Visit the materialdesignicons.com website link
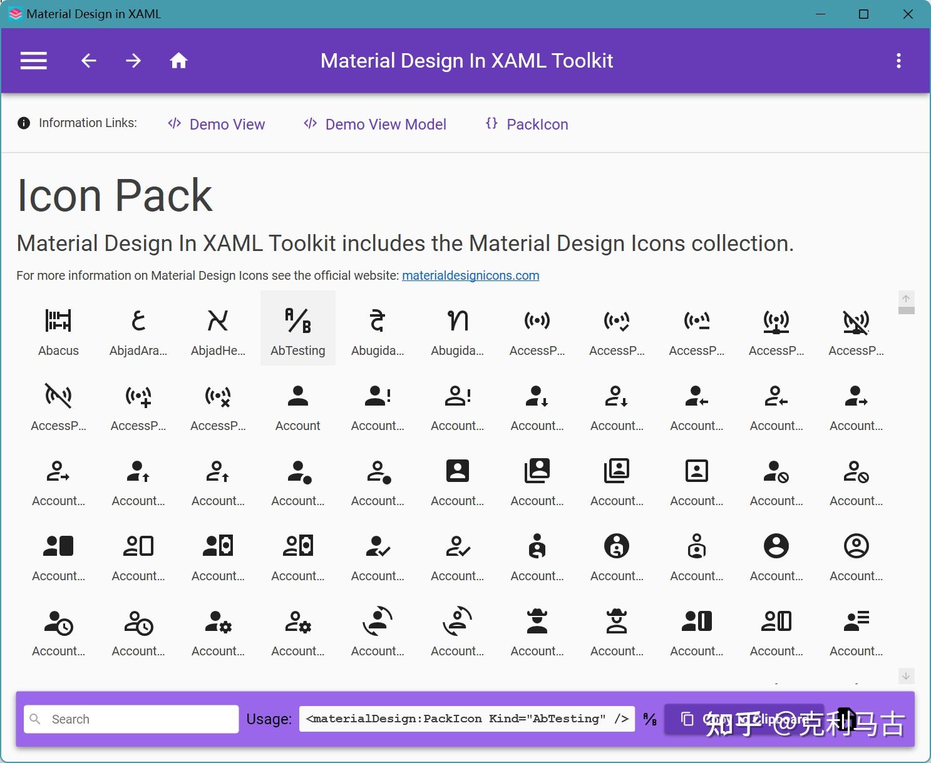This screenshot has width=931, height=763. [x=471, y=275]
